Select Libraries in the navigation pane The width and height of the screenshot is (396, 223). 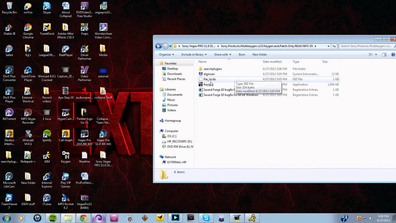click(170, 89)
